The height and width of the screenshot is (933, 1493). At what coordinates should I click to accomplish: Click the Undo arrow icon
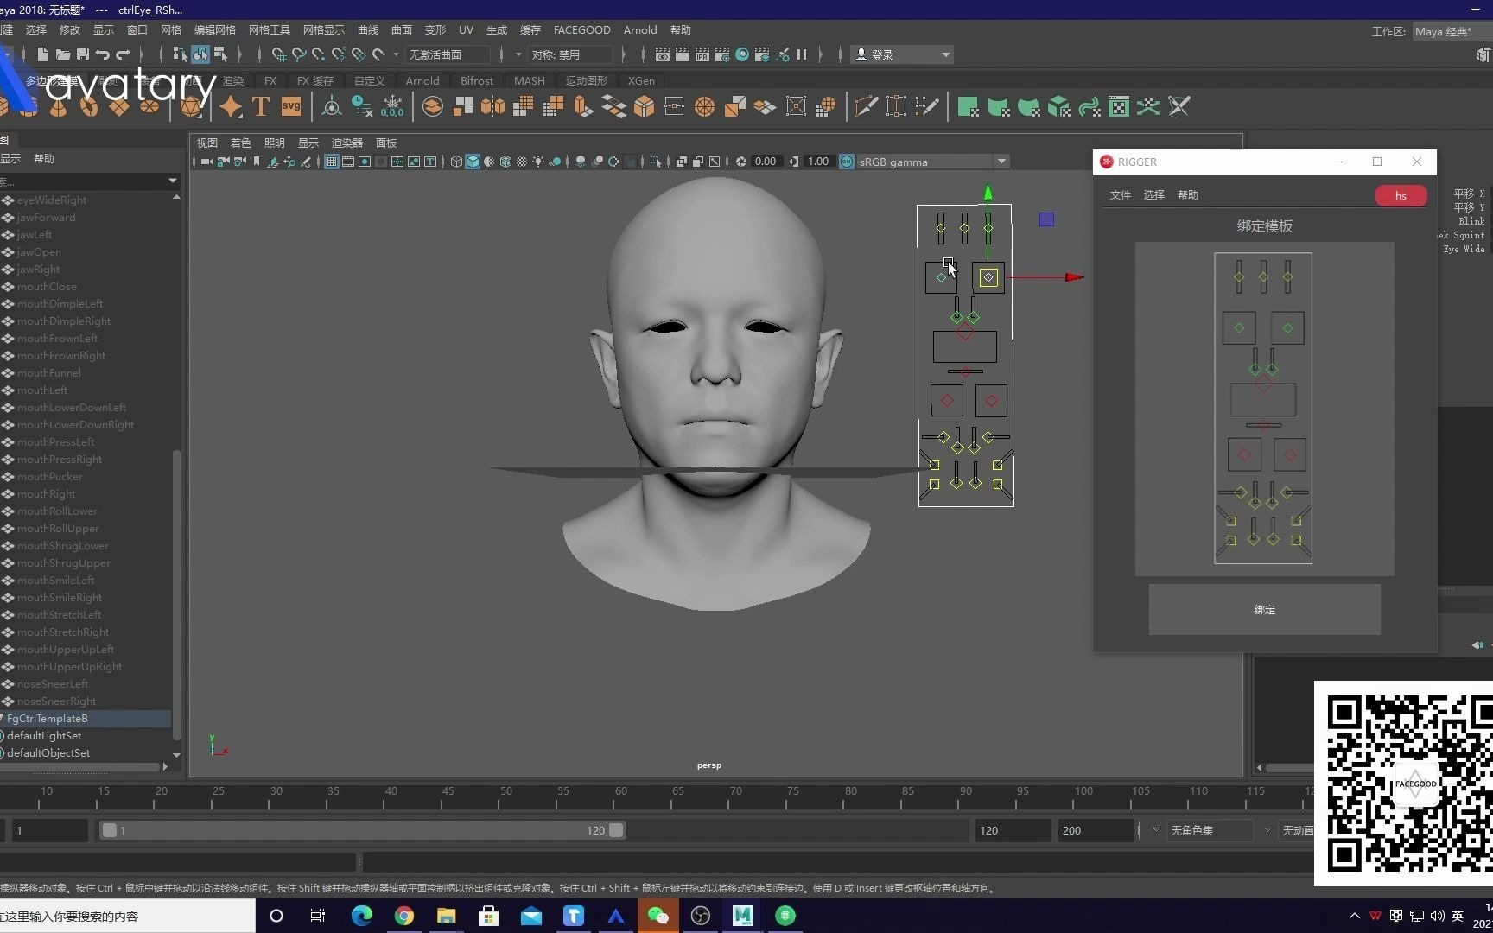(103, 54)
